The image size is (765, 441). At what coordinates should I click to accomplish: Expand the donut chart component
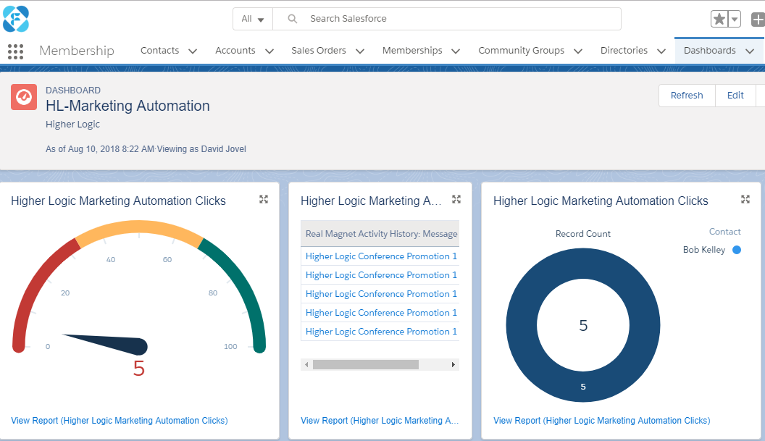745,199
